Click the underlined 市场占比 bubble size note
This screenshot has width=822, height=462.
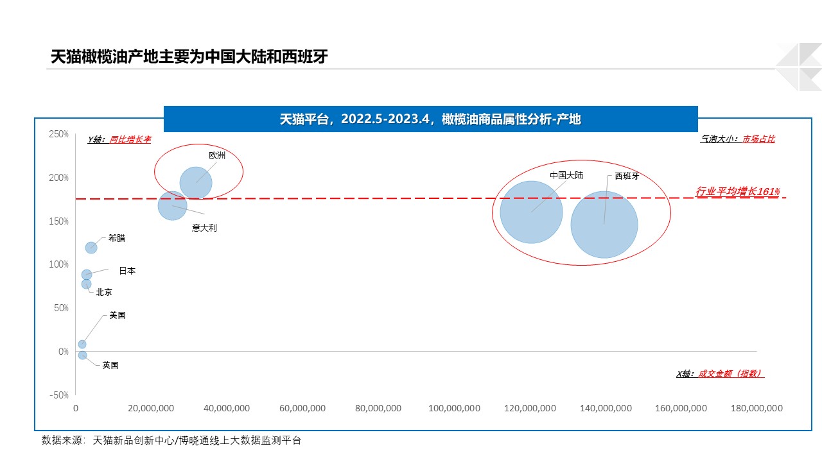pos(759,139)
